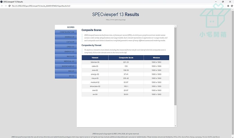Click the Composite Score column header
Viewport: 234px width, 138px height.
point(126,58)
